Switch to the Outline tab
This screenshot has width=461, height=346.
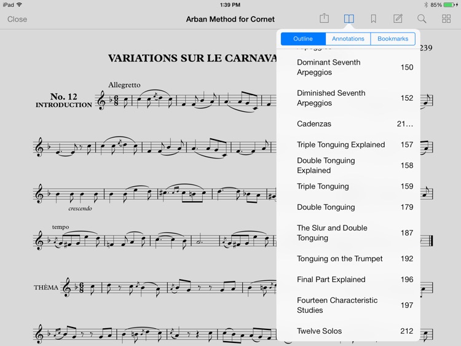click(303, 39)
